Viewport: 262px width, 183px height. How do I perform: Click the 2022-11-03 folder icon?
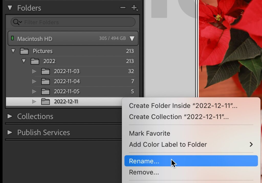tap(45, 71)
